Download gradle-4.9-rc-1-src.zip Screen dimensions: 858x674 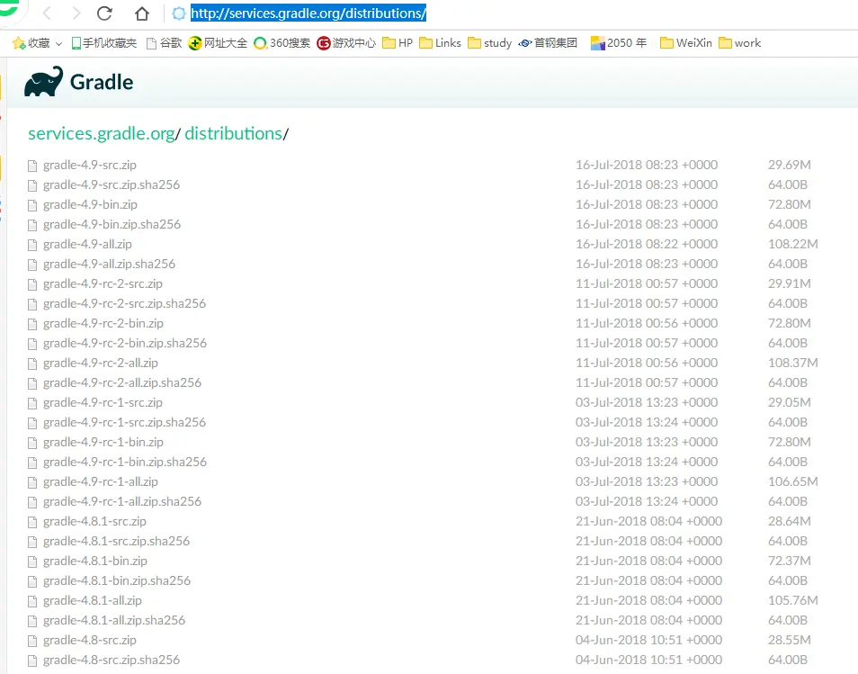click(x=103, y=402)
